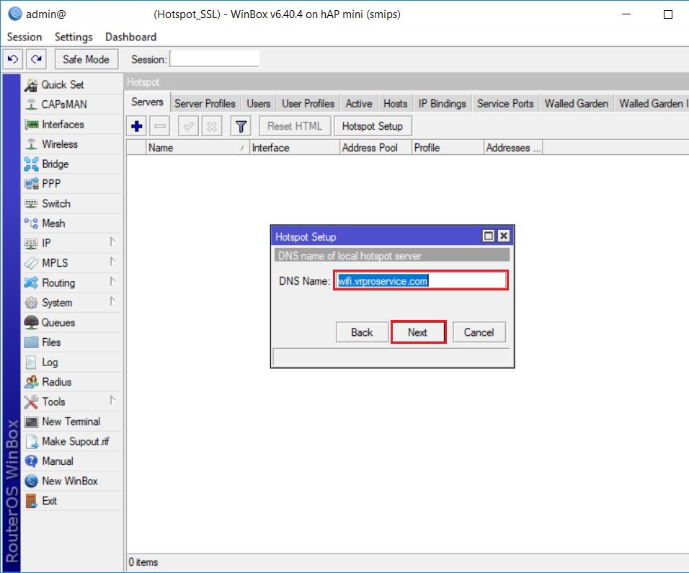Open the Mesh section
This screenshot has height=573, width=689.
tap(72, 223)
